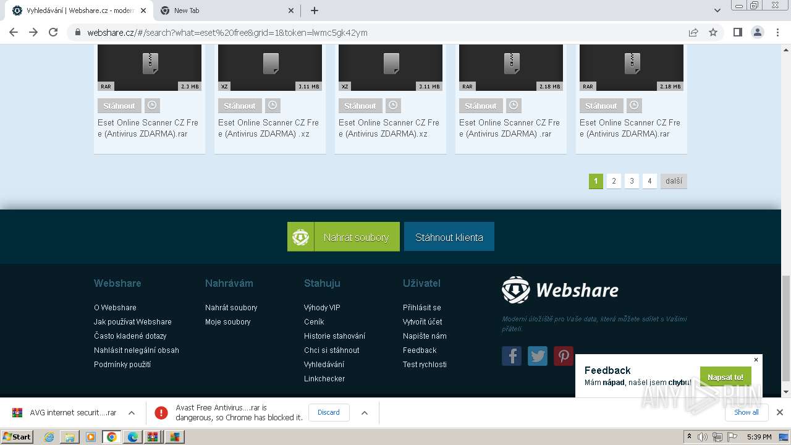Image resolution: width=791 pixels, height=445 pixels.
Task: Open Moje soubory footer link
Action: pyautogui.click(x=228, y=321)
